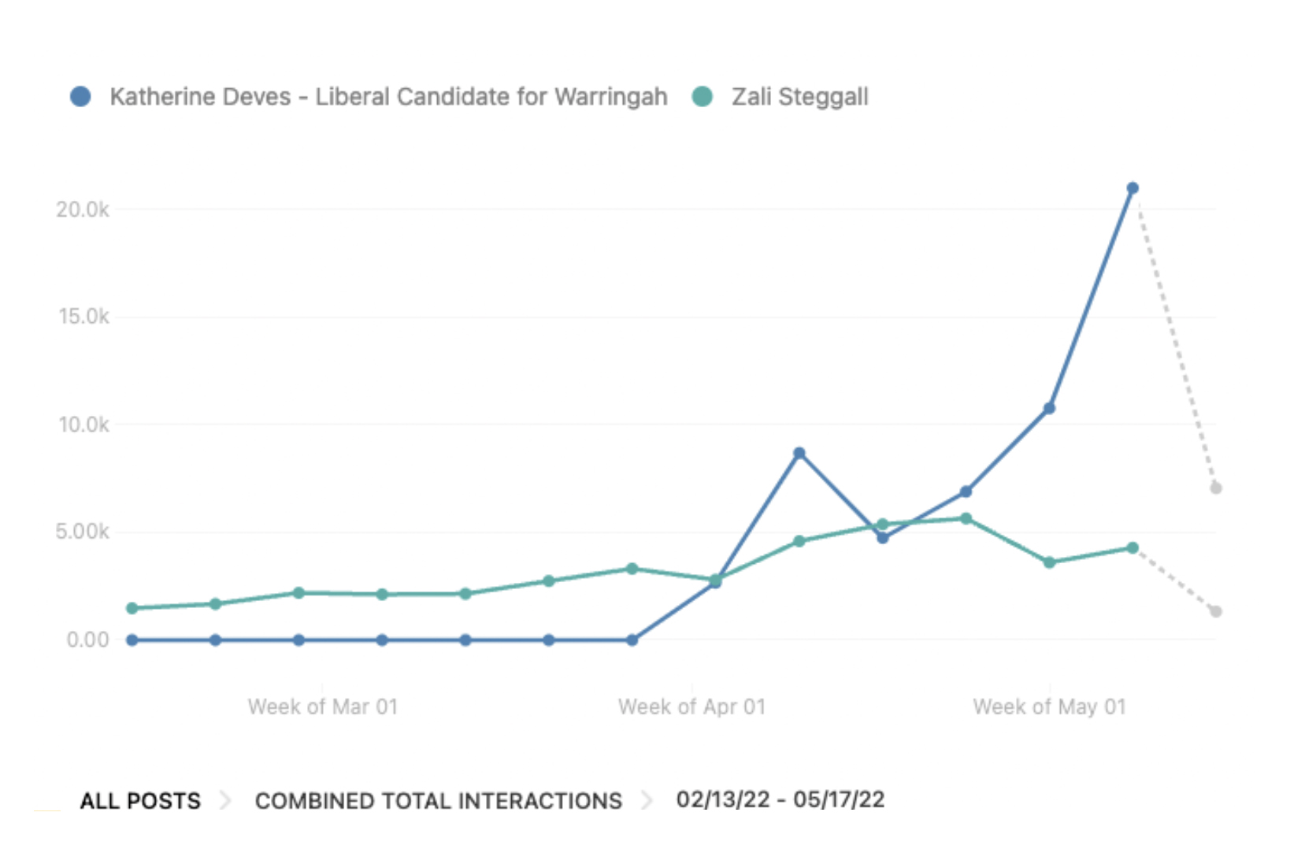Viewport: 1305px width, 853px height.
Task: Click the Week of May 01 axis label
Action: point(1049,707)
